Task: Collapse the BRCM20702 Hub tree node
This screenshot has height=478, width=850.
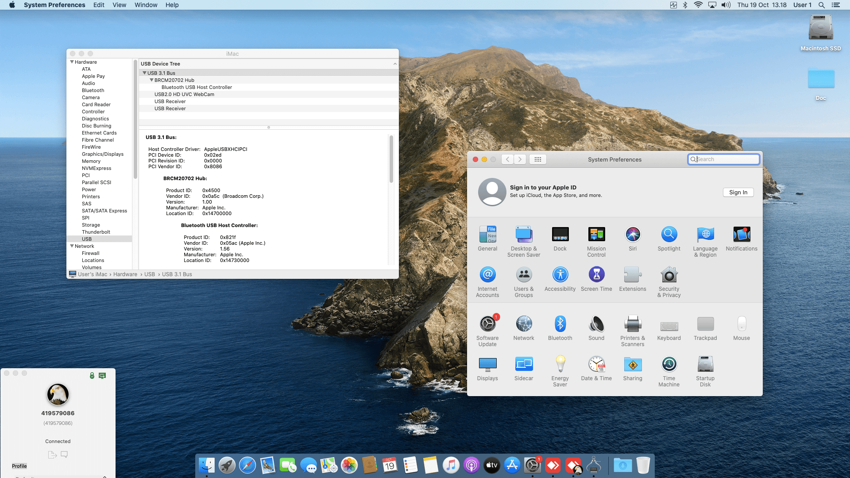Action: tap(151, 80)
